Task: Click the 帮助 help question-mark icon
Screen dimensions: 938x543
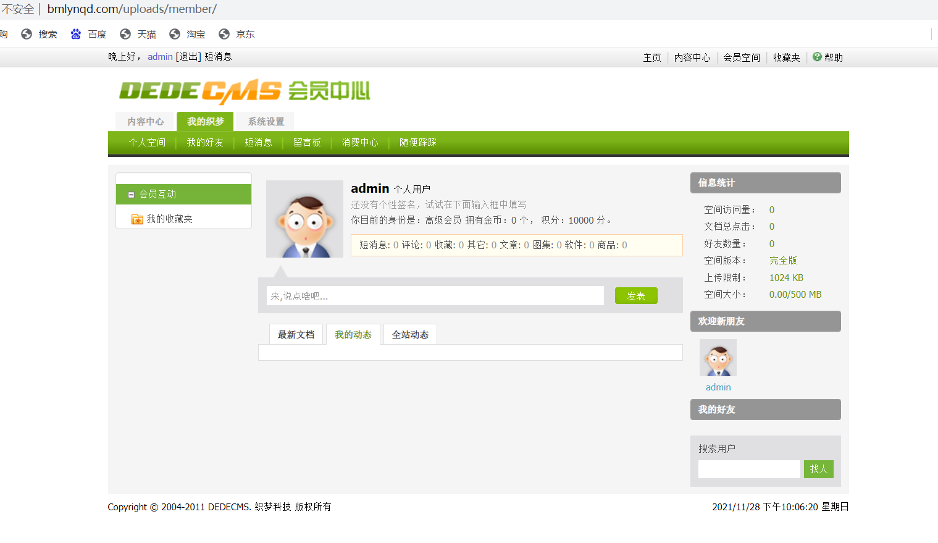Action: coord(816,57)
